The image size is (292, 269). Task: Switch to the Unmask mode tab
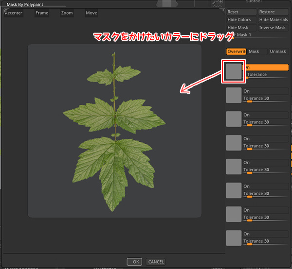(278, 51)
